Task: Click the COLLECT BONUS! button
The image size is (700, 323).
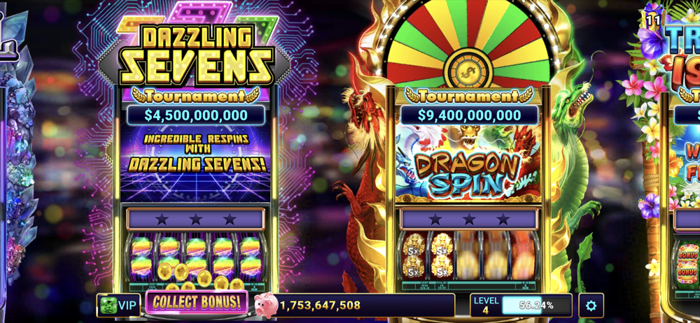Action: tap(197, 303)
